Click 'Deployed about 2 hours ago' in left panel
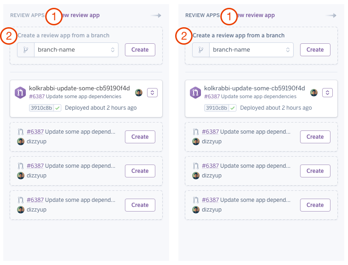The height and width of the screenshot is (265, 348). [x=101, y=108]
